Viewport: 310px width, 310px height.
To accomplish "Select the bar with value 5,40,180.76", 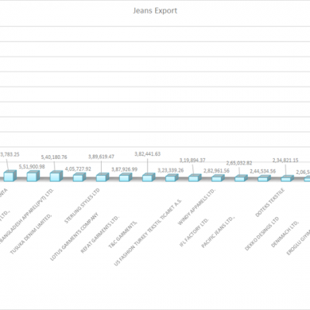I will point(56,176).
